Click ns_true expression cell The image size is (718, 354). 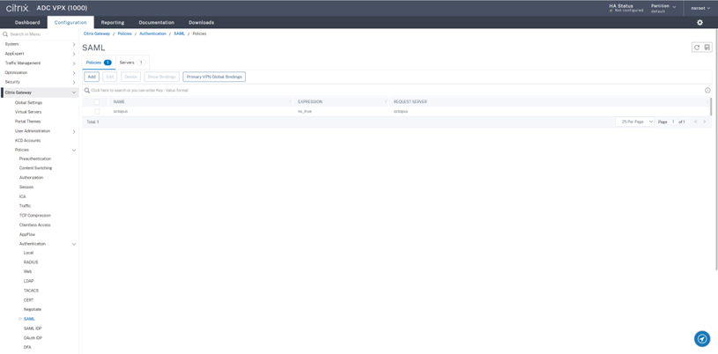305,111
